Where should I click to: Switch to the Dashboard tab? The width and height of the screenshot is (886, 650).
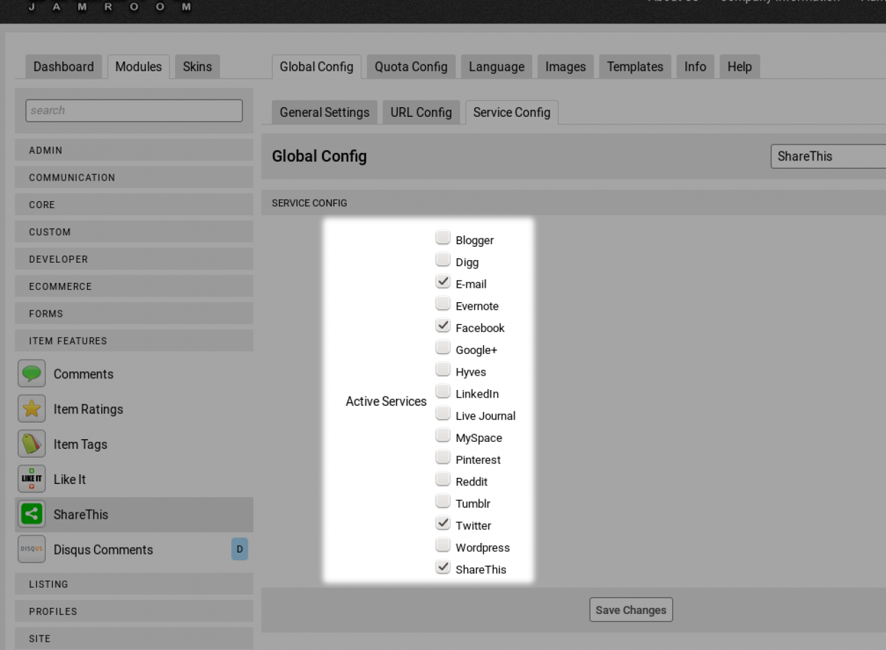click(64, 66)
